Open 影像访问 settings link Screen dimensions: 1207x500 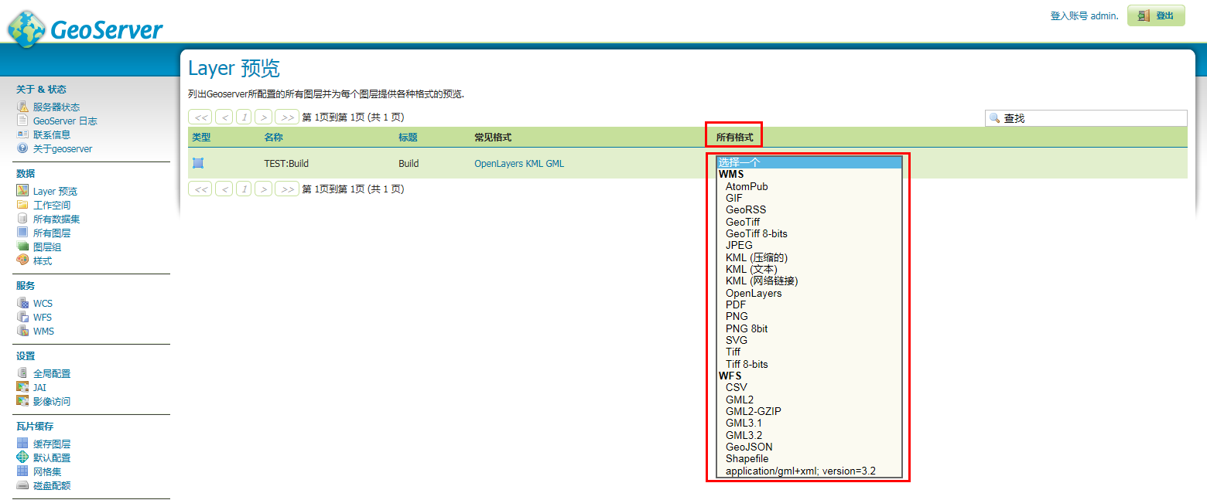coord(52,402)
